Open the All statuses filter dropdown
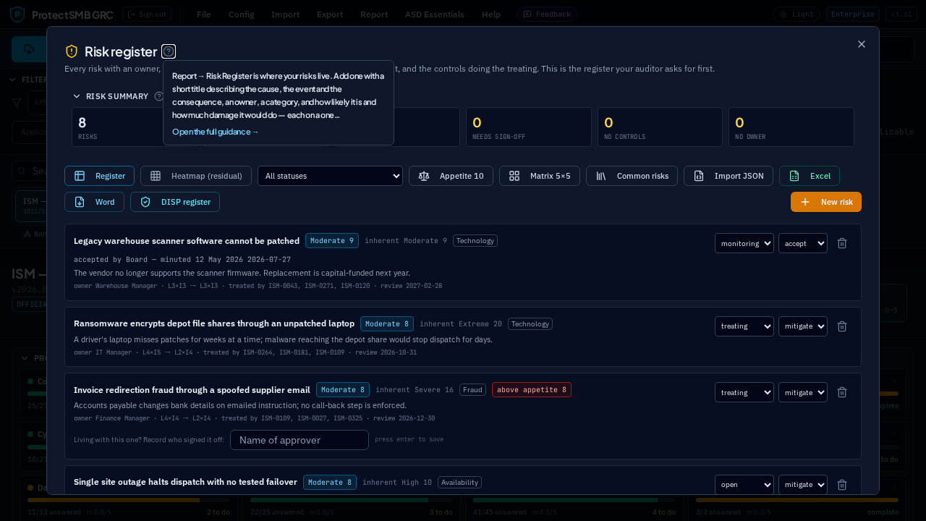 [330, 176]
